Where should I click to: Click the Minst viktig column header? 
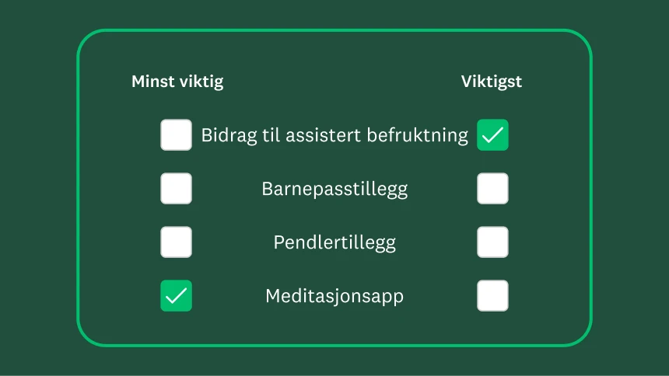tap(177, 82)
